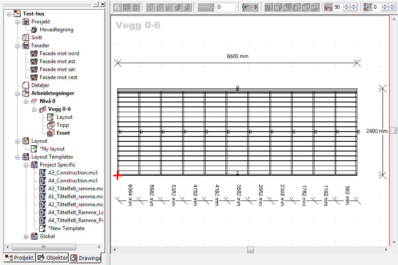
Task: Click the 2400 mm height dimension label
Action: (377, 131)
